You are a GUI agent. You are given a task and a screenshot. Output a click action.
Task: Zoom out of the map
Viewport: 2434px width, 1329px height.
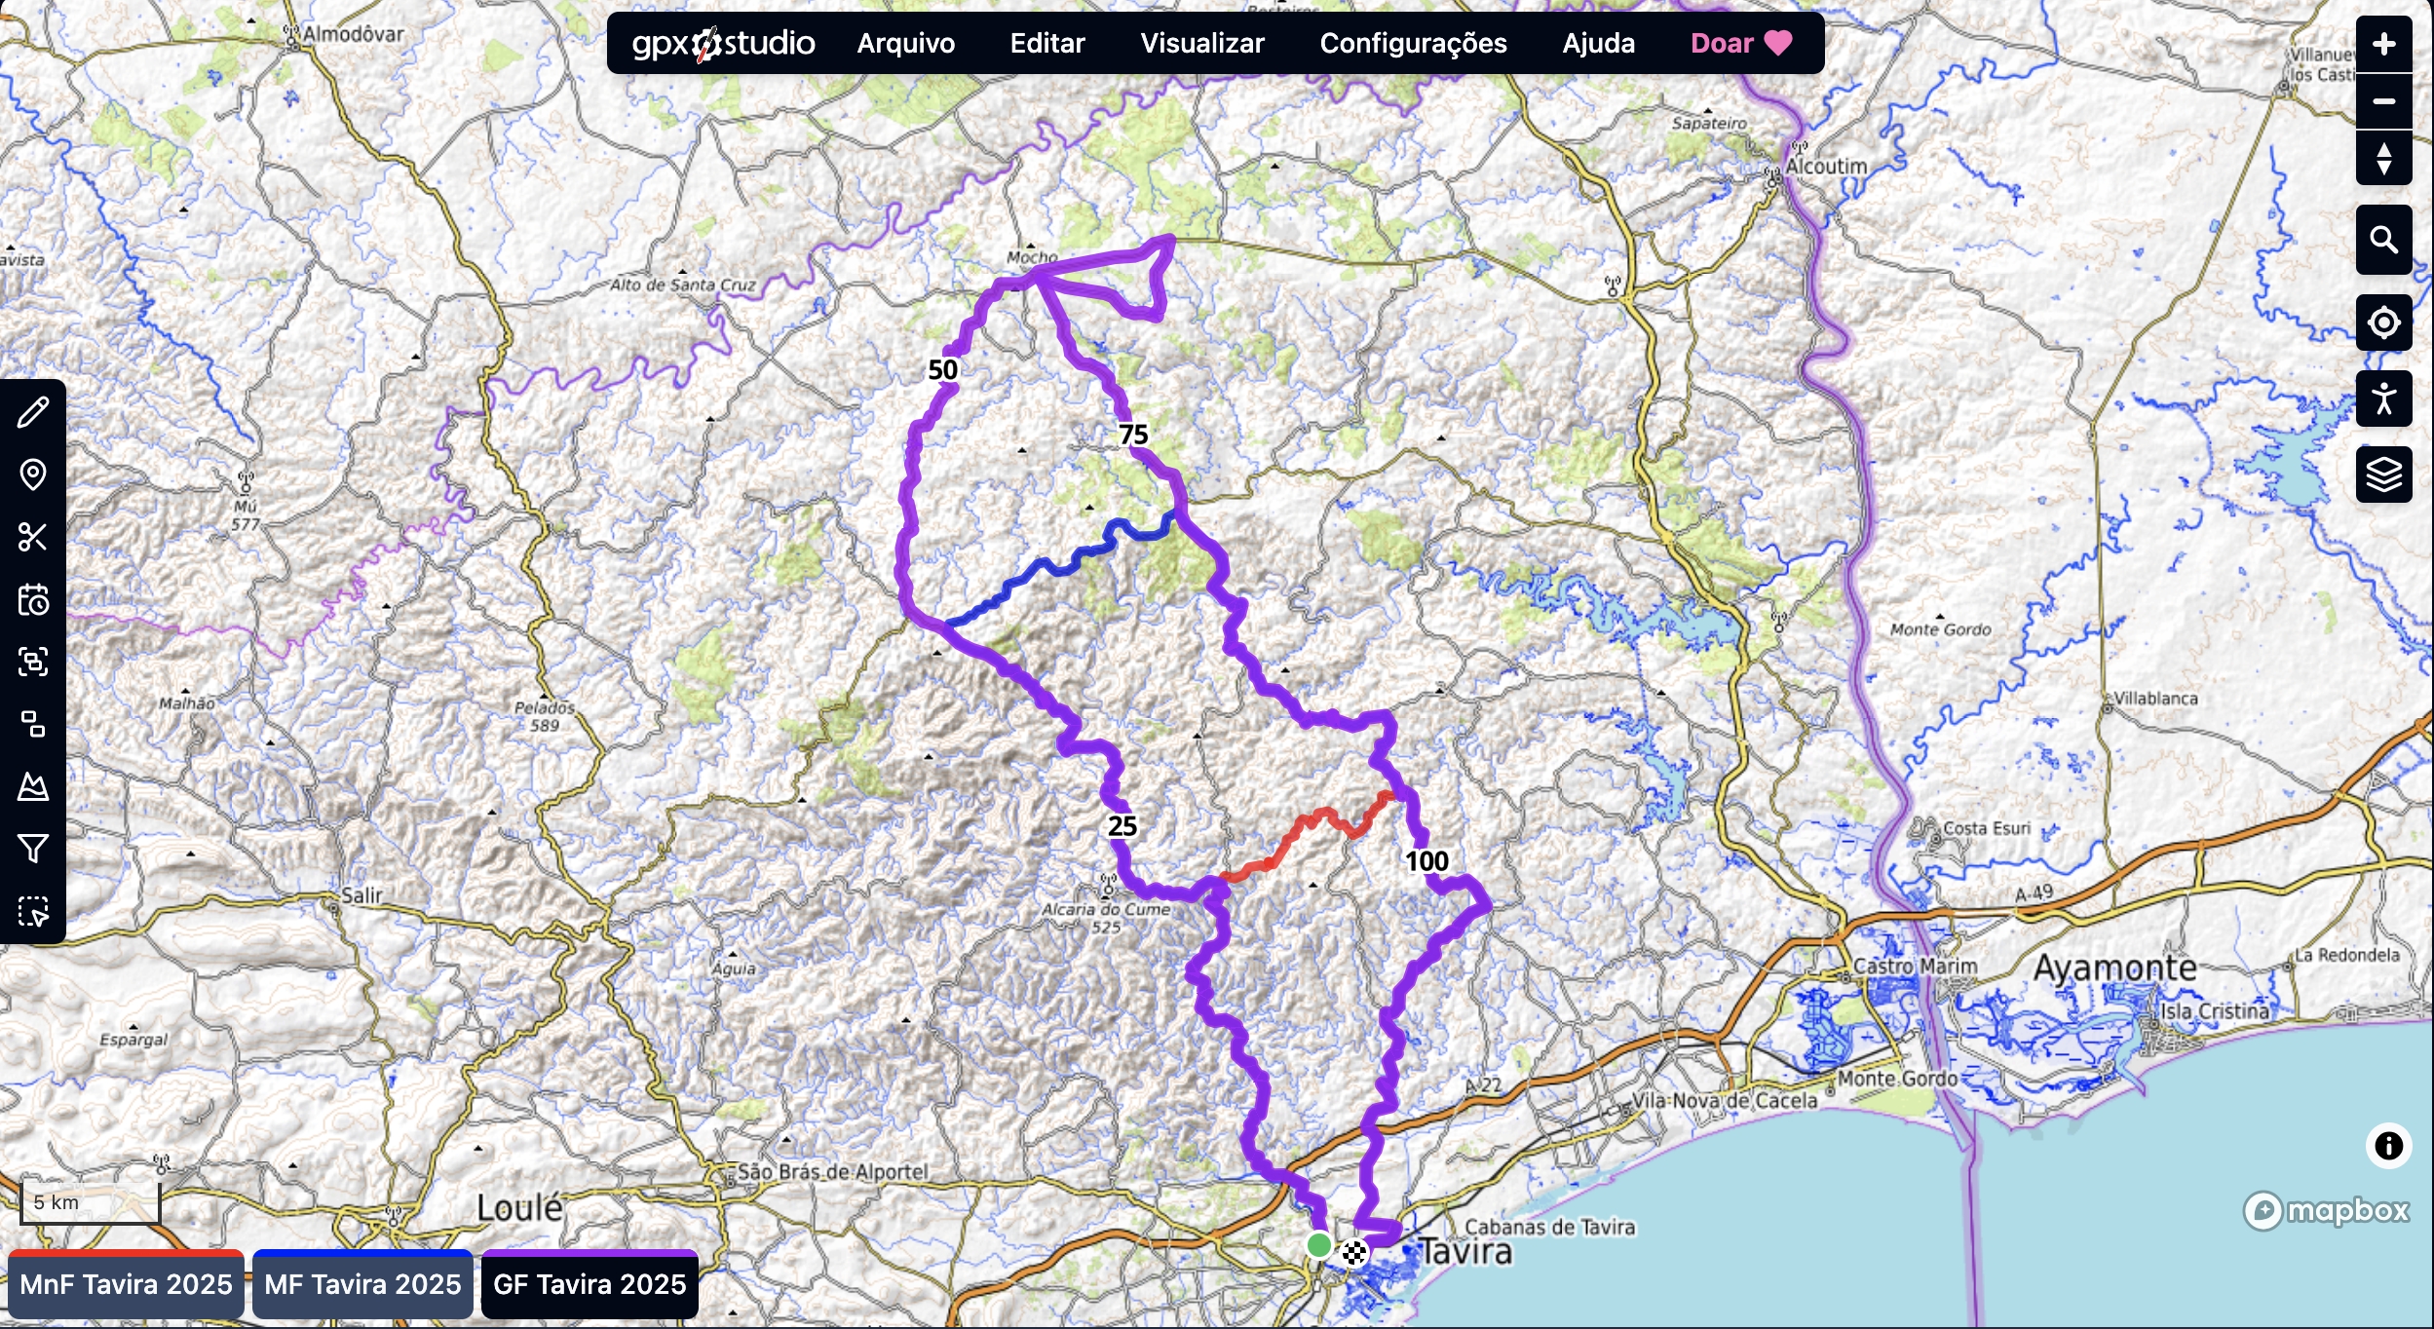point(2383,101)
